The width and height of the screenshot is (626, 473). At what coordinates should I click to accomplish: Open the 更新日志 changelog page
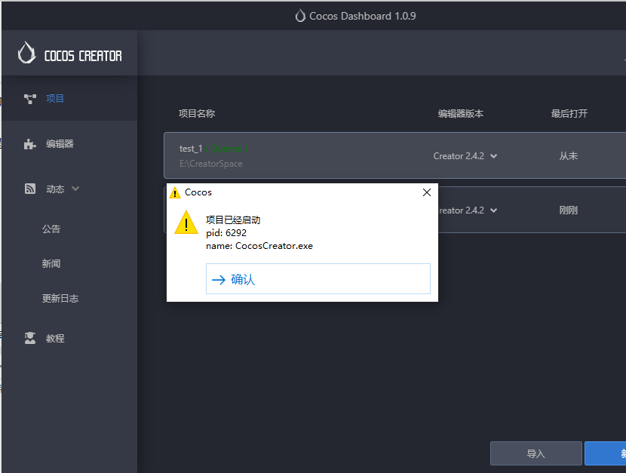point(60,298)
